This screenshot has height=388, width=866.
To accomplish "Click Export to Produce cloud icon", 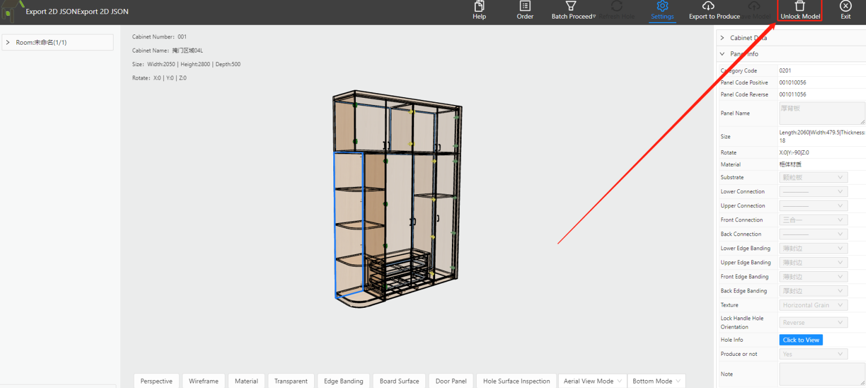I will pyautogui.click(x=708, y=6).
